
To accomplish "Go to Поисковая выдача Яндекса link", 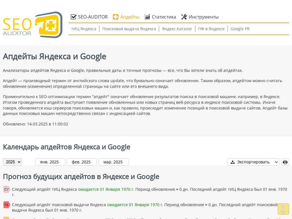I will (x=129, y=29).
